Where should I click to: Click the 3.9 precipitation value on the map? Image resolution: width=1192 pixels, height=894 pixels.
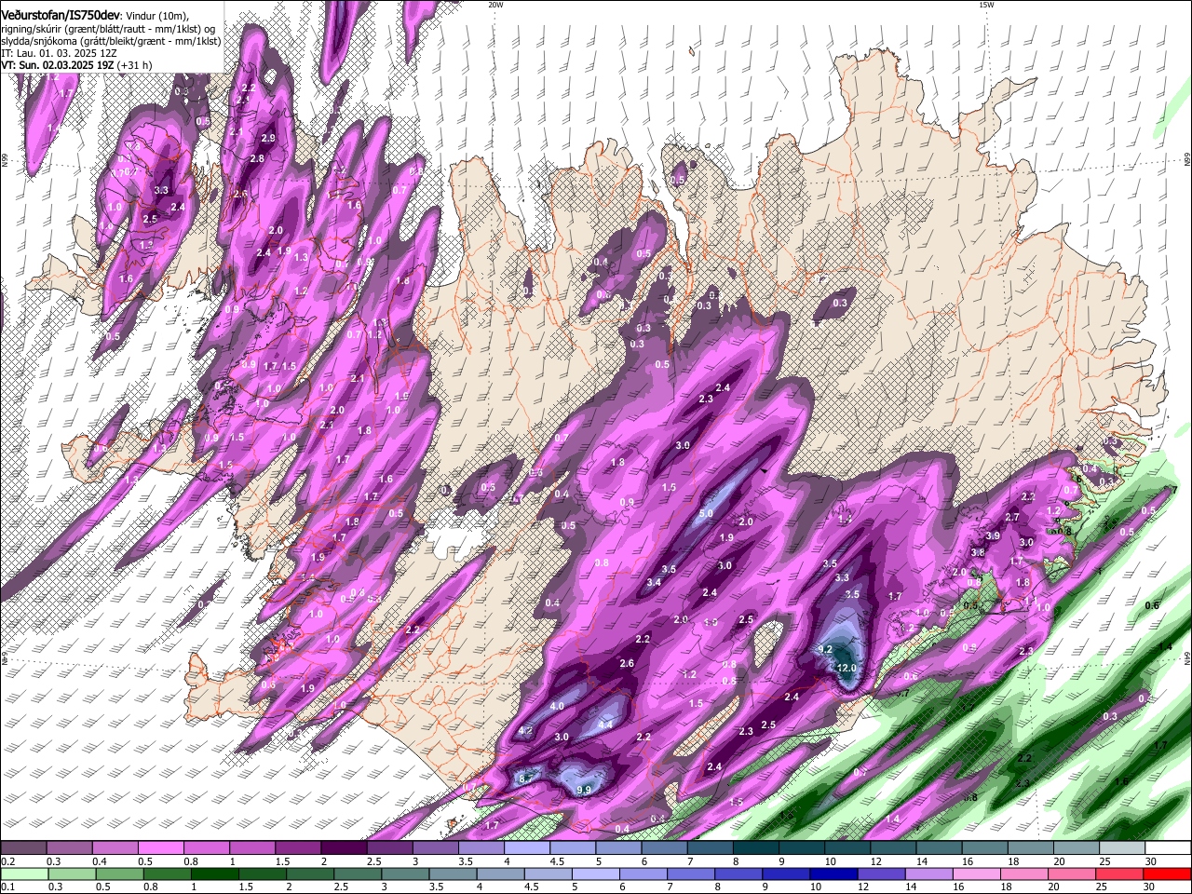(993, 535)
